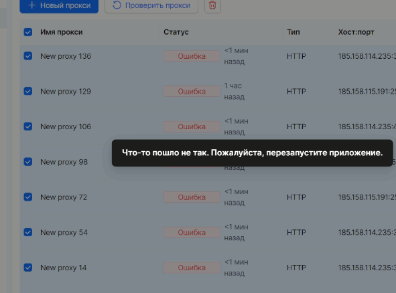Click "Ошибка" status badge for New proxy 54

[192, 232]
